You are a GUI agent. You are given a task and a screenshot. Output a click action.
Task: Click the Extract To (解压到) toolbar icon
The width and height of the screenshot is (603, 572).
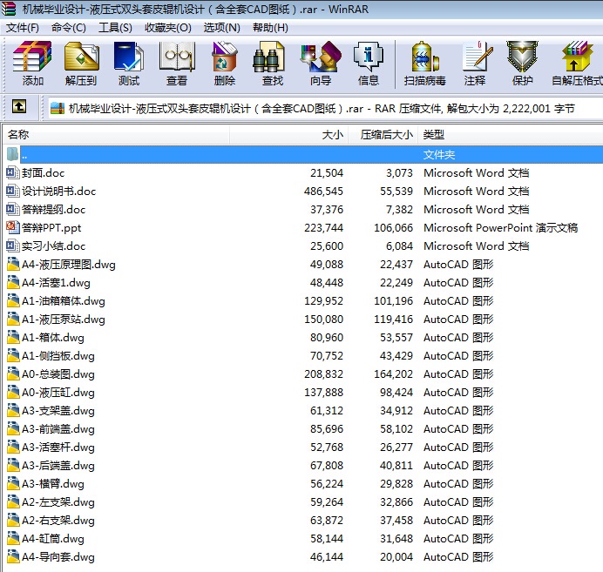point(81,57)
